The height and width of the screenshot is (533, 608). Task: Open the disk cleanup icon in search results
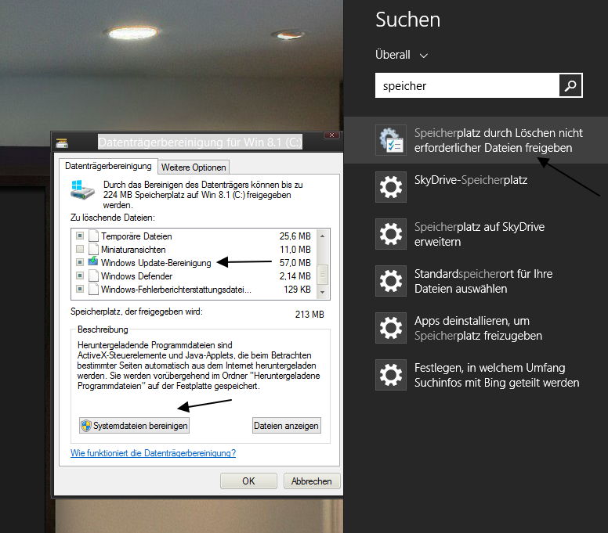click(391, 140)
